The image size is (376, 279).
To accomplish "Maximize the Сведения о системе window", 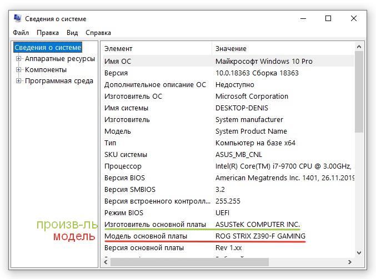I will [328, 18].
